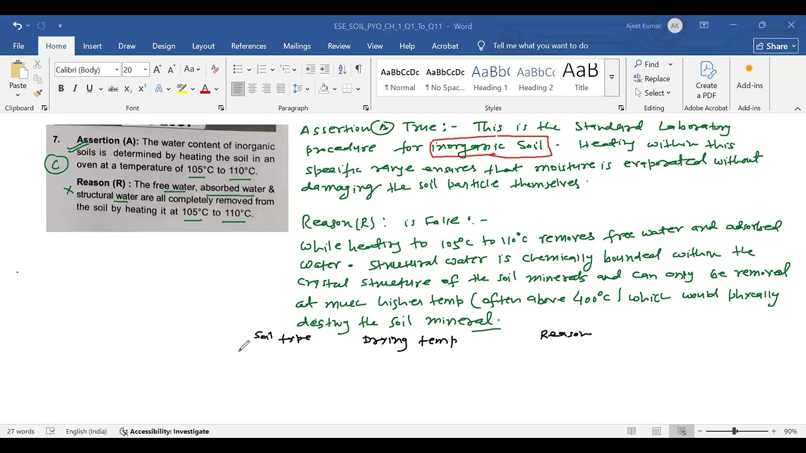Switch to the Insert tab
Viewport: 806px width, 453px height.
coord(92,46)
